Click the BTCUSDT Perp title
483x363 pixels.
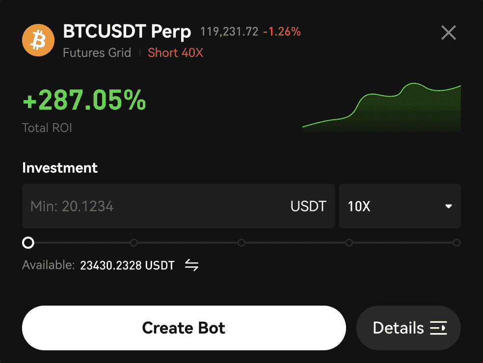pyautogui.click(x=127, y=32)
